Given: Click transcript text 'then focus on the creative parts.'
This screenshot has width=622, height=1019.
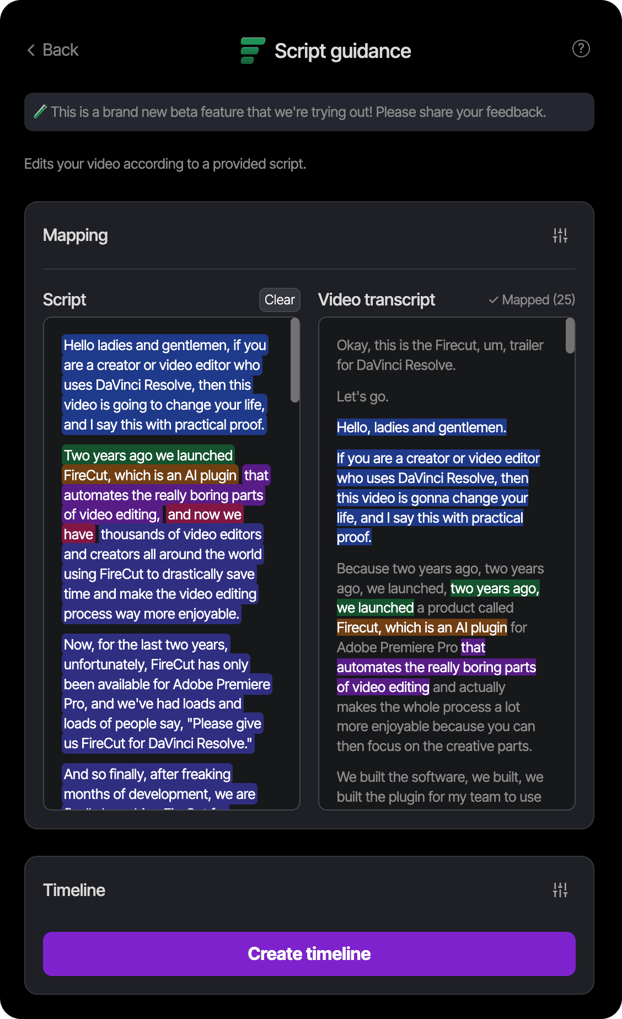Looking at the screenshot, I should click(435, 746).
